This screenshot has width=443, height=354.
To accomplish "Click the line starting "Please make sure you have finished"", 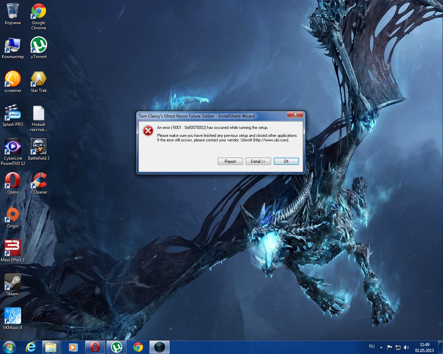I will (x=227, y=136).
